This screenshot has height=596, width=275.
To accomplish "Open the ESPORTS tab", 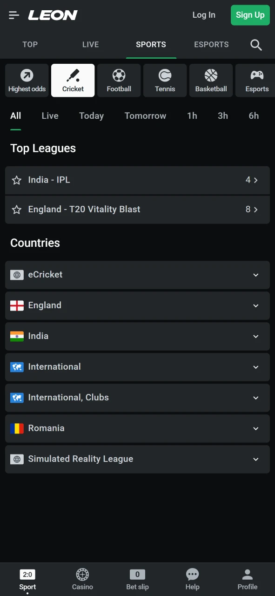I will coord(211,44).
